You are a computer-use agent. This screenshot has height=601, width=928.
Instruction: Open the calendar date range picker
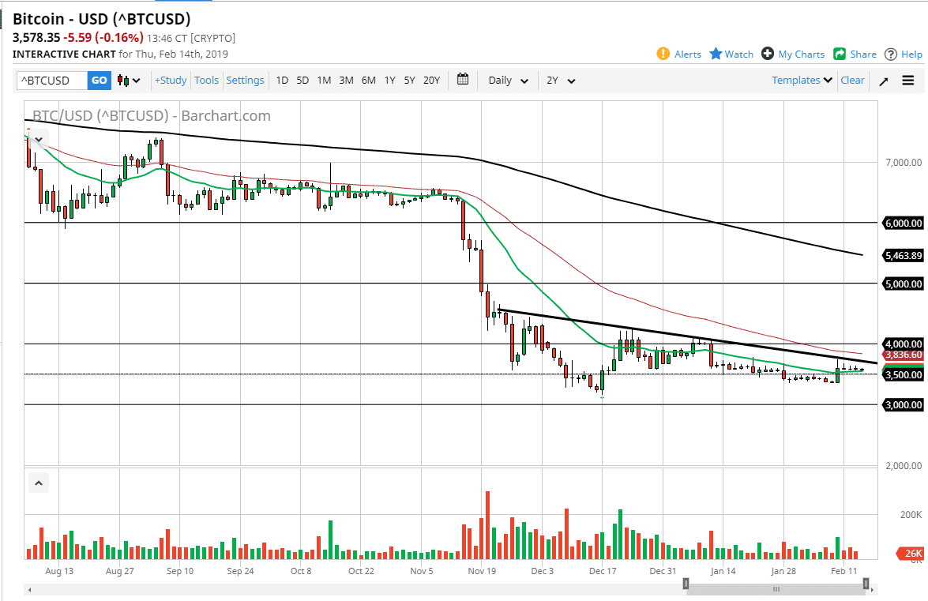click(x=463, y=80)
